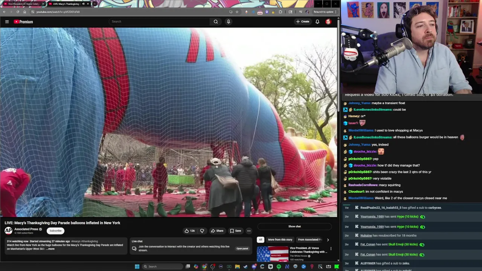Like the video with thumbs up

click(189, 231)
